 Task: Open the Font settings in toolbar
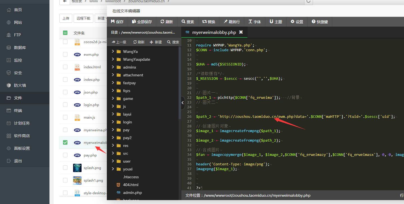[x=254, y=22]
